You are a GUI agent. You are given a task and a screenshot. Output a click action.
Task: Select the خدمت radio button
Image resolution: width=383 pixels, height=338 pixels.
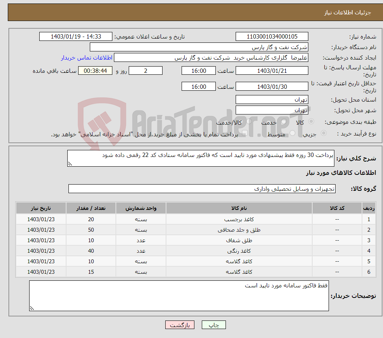283,121
